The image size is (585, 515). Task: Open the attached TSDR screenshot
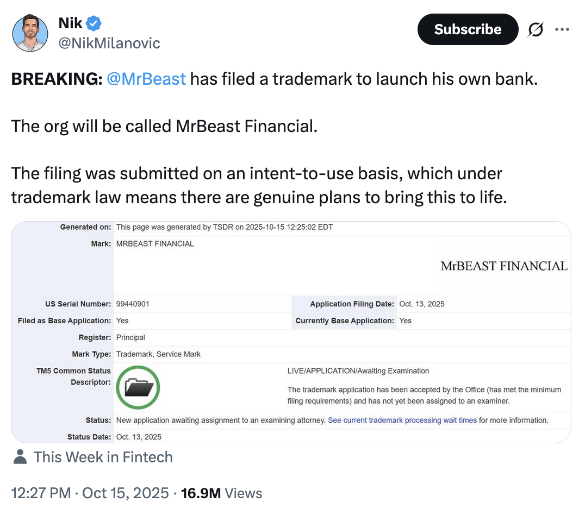click(292, 331)
